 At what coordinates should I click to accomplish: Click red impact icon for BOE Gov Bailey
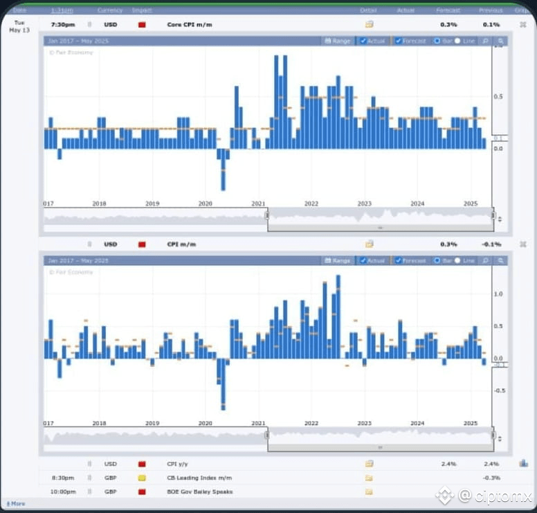(142, 492)
